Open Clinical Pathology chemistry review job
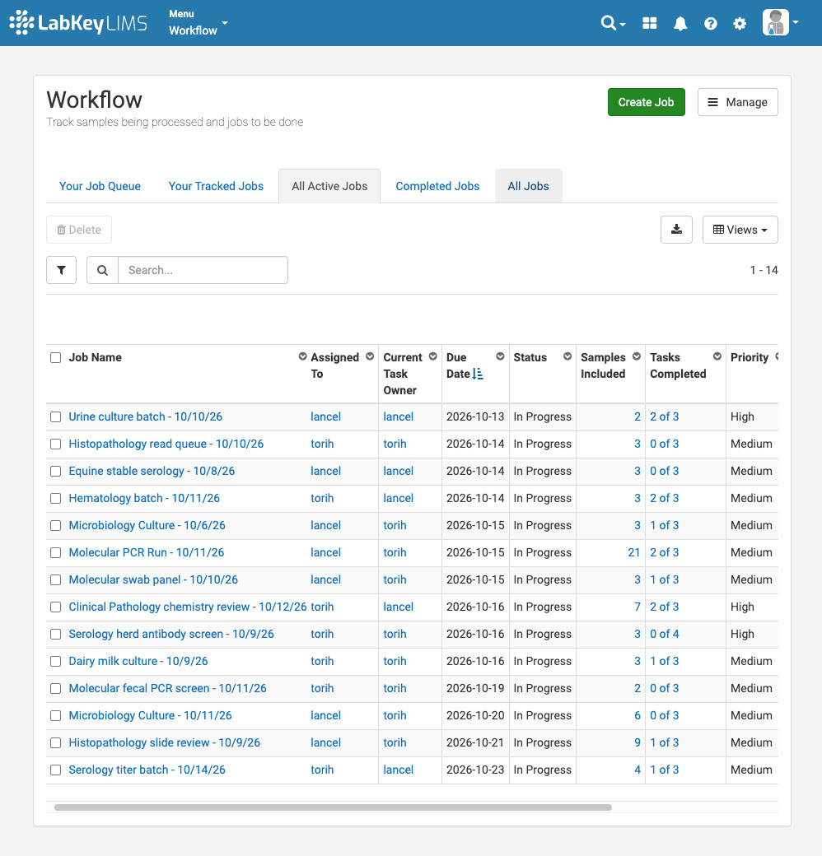 188,607
